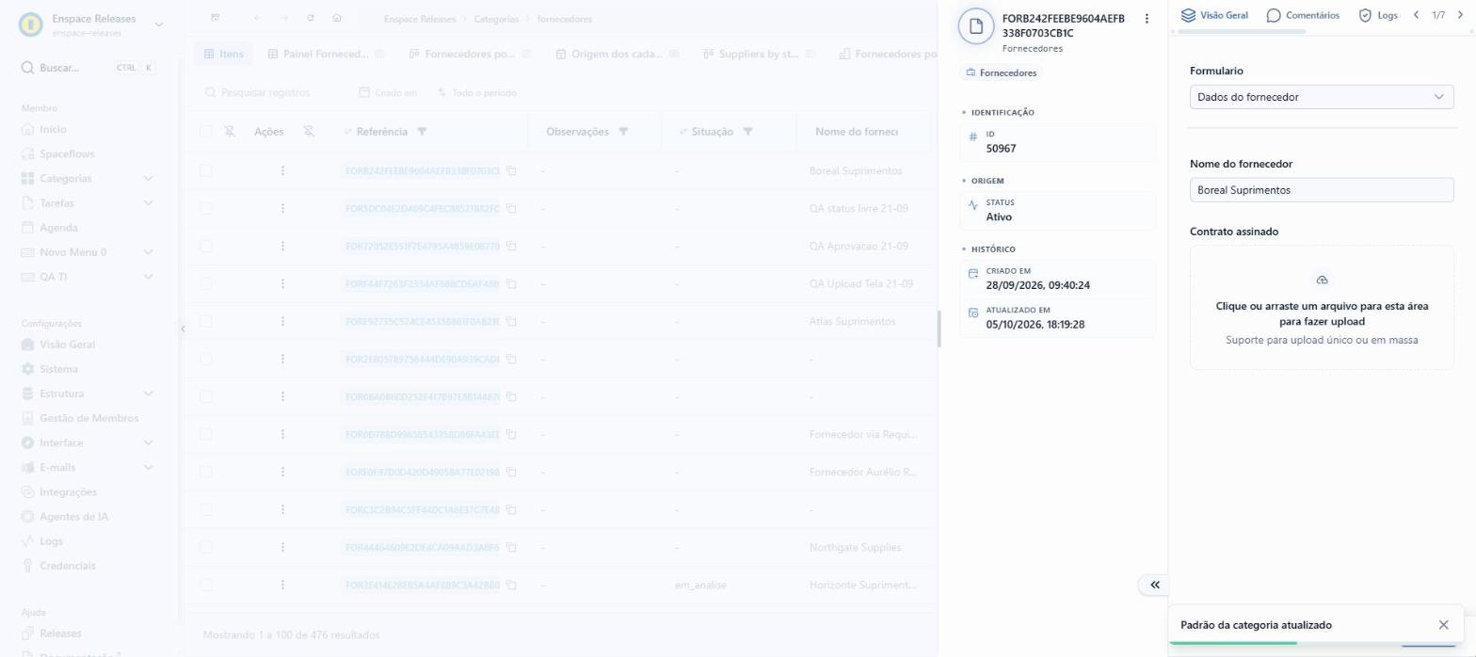Expand the QA TI sidebar menu
Screen dimensions: 1476x657
pyautogui.click(x=149, y=277)
